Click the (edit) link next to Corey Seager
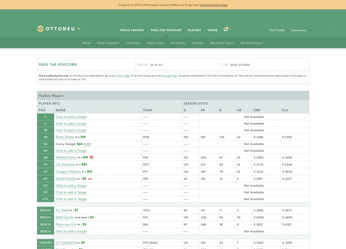346x249 pixels. (x=87, y=144)
